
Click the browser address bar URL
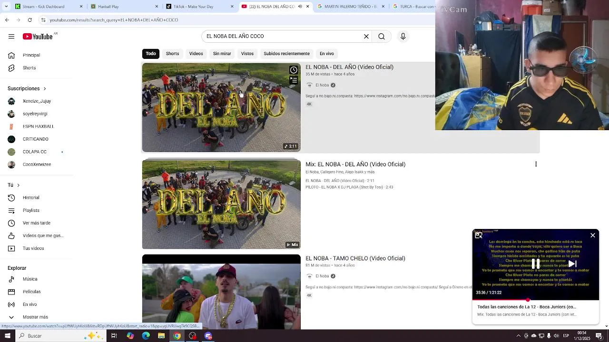pyautogui.click(x=114, y=20)
